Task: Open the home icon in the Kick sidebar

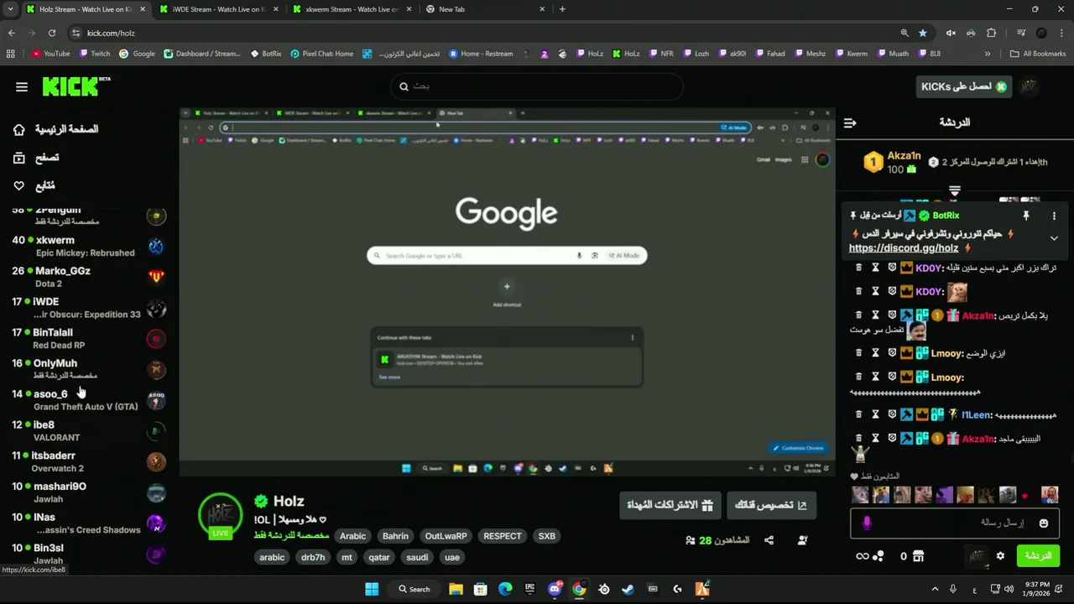Action: pyautogui.click(x=19, y=129)
